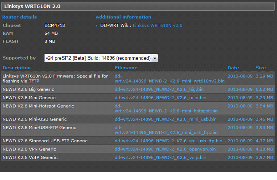277x180 pixels.
Task: Click the 3,46 MB size value
Action: (264, 119)
